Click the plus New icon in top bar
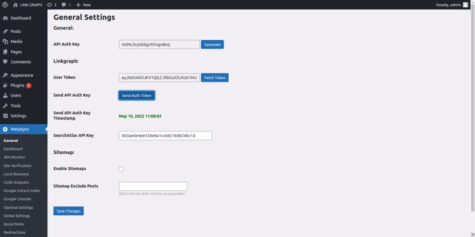Image resolution: width=475 pixels, height=237 pixels. coord(78,5)
